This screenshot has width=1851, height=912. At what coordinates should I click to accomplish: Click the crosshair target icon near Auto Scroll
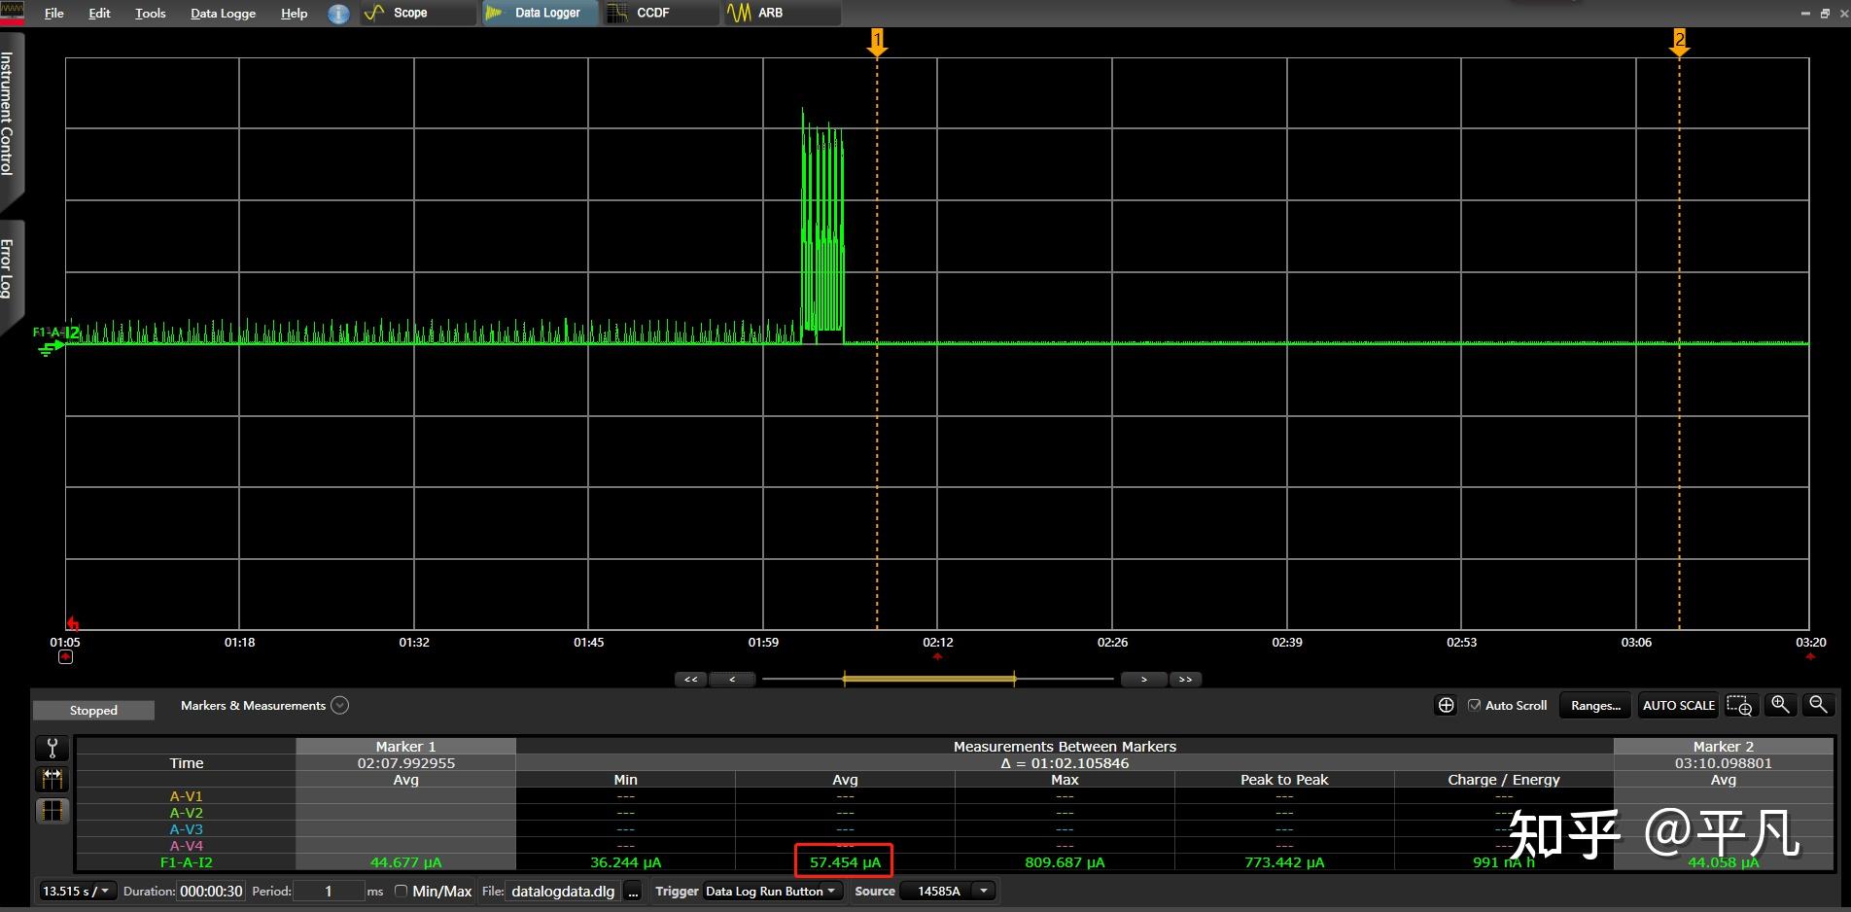pyautogui.click(x=1446, y=705)
